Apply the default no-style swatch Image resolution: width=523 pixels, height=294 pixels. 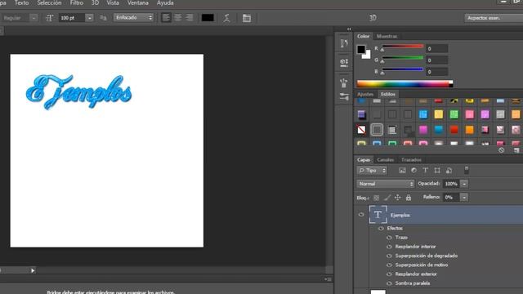361,130
